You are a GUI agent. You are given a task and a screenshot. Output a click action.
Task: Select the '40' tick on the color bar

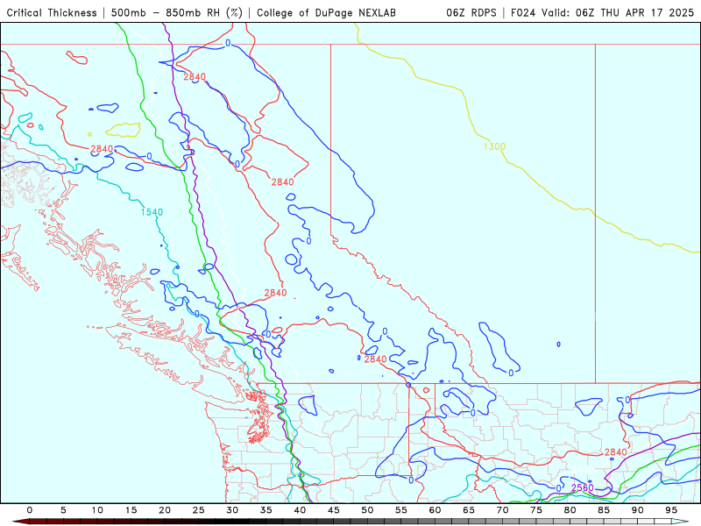coord(300,510)
